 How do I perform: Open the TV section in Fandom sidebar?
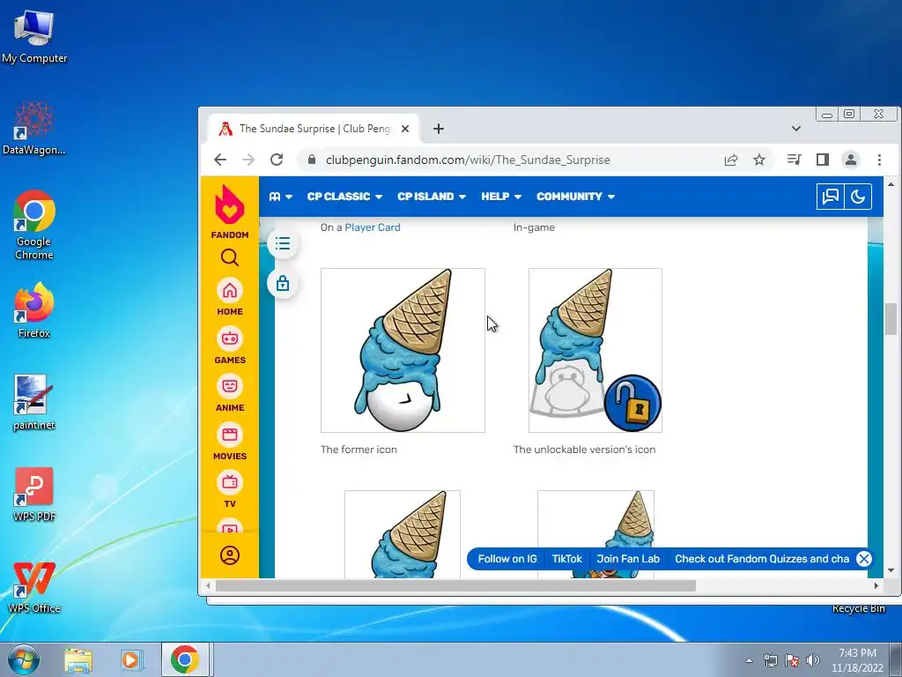(x=230, y=488)
